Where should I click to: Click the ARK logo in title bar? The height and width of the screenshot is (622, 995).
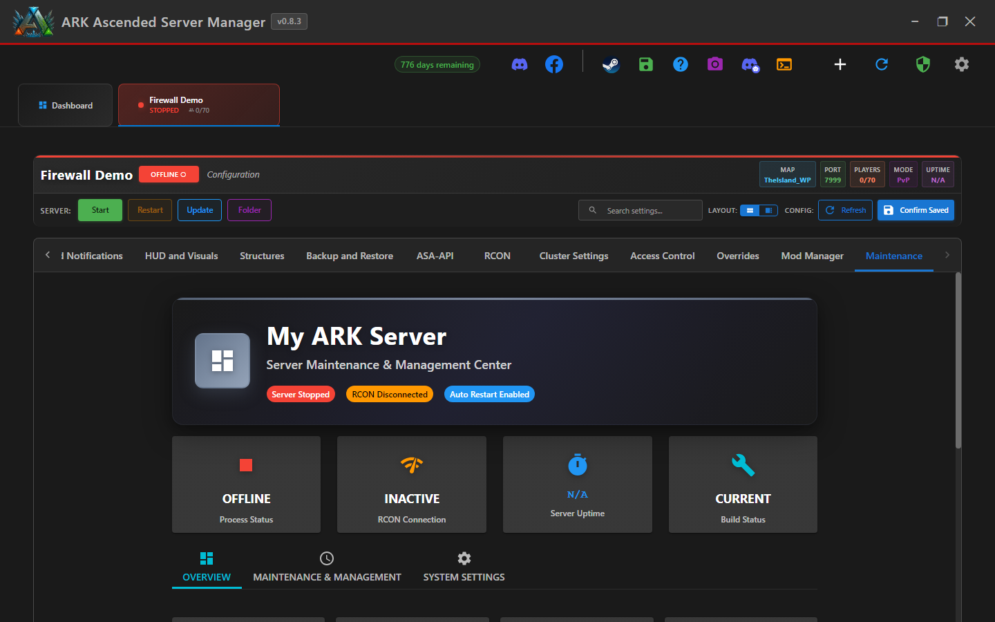(33, 21)
